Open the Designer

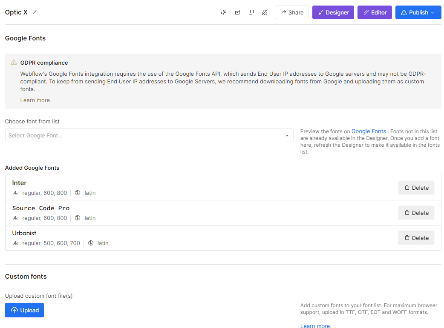pyautogui.click(x=333, y=12)
